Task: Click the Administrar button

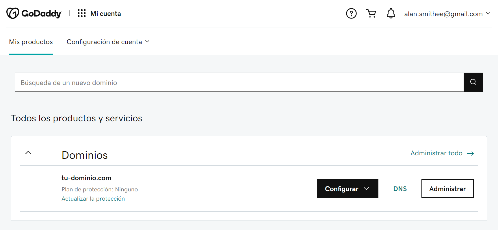Action: click(x=447, y=188)
